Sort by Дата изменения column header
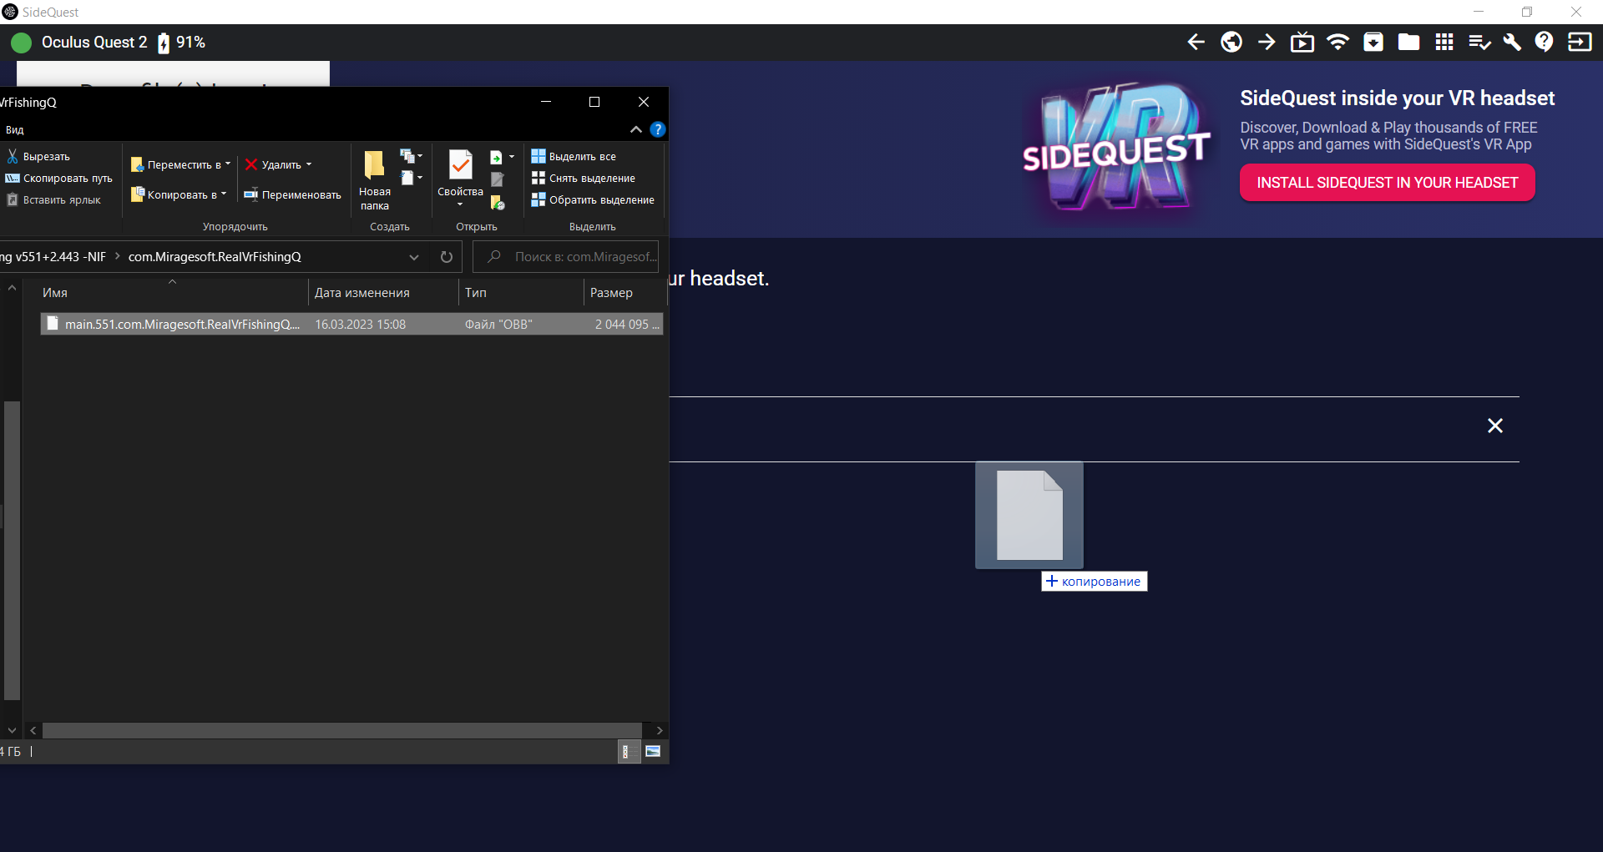Image resolution: width=1603 pixels, height=852 pixels. 383,293
